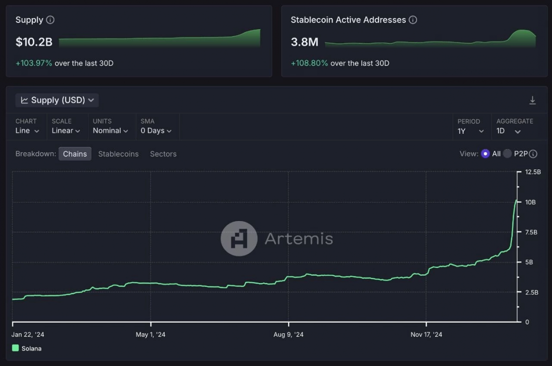Click the Artemis logo watermark
Image resolution: width=552 pixels, height=366 pixels.
coord(239,239)
